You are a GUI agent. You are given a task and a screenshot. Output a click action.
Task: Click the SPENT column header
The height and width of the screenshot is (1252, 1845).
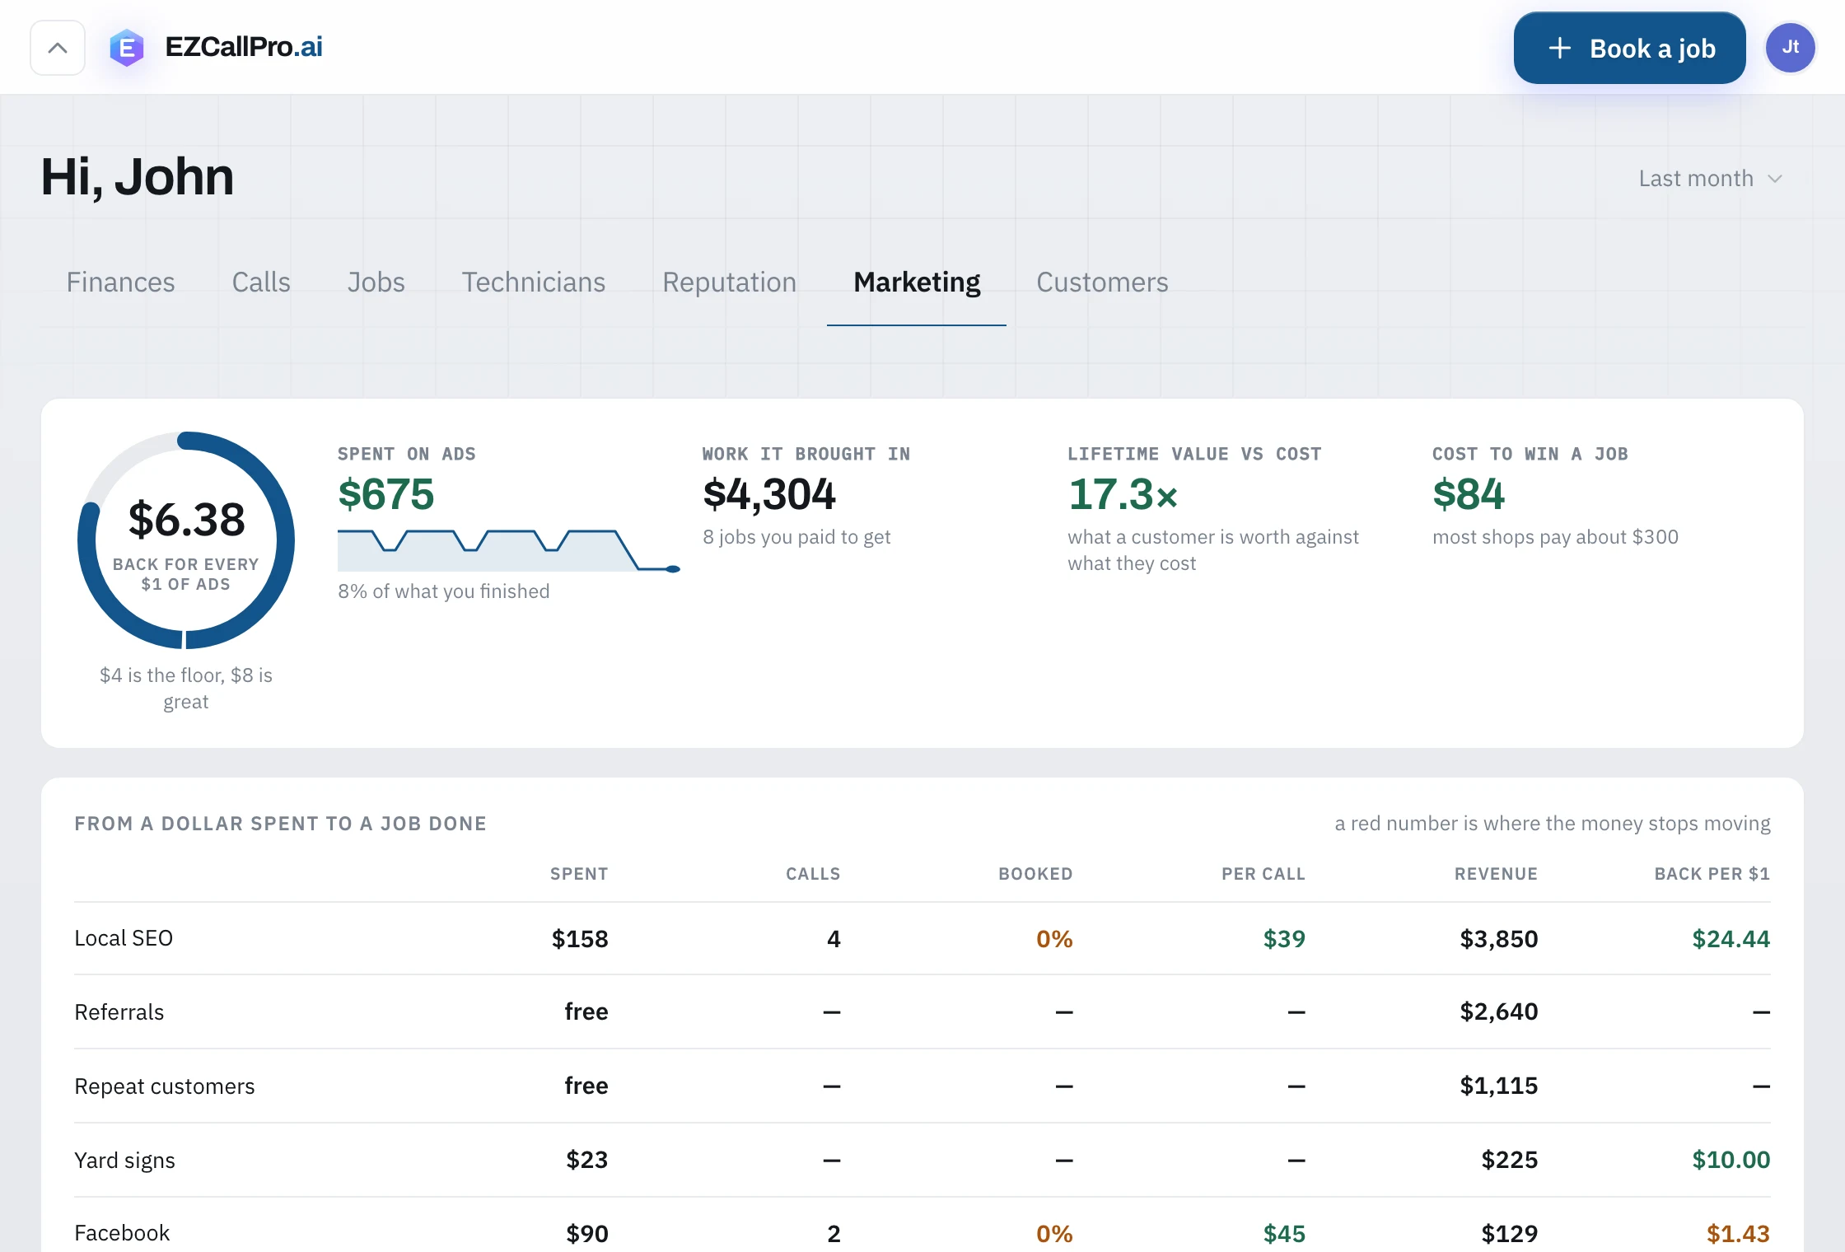(x=579, y=874)
